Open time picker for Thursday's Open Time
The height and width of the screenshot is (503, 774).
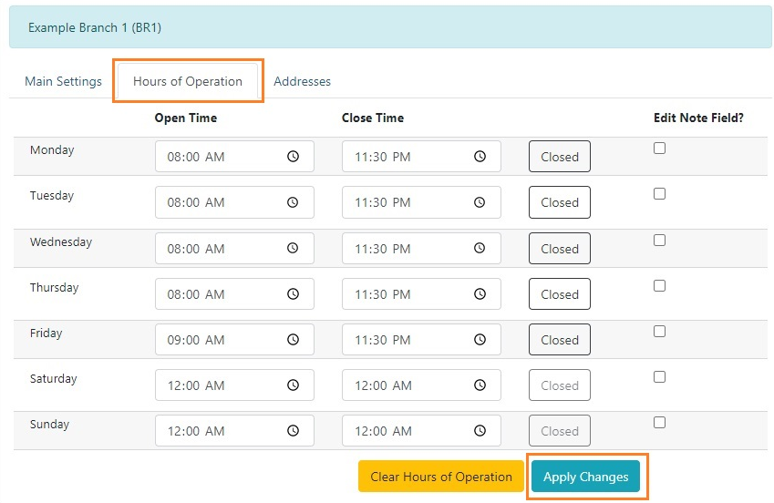point(293,294)
